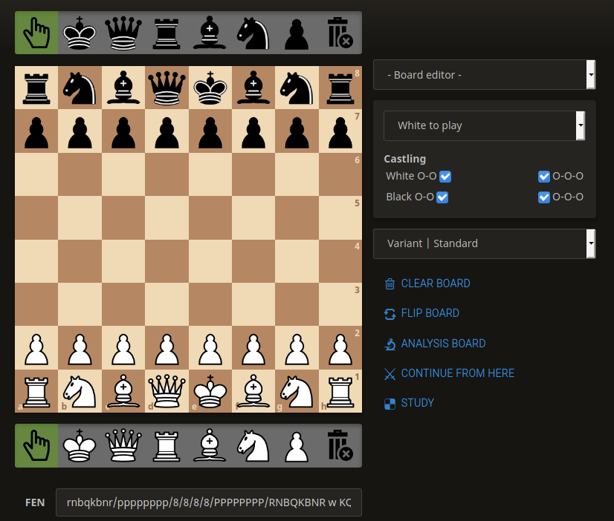Click inside the FEN input field
Screen dimensions: 614x521
coord(208,502)
